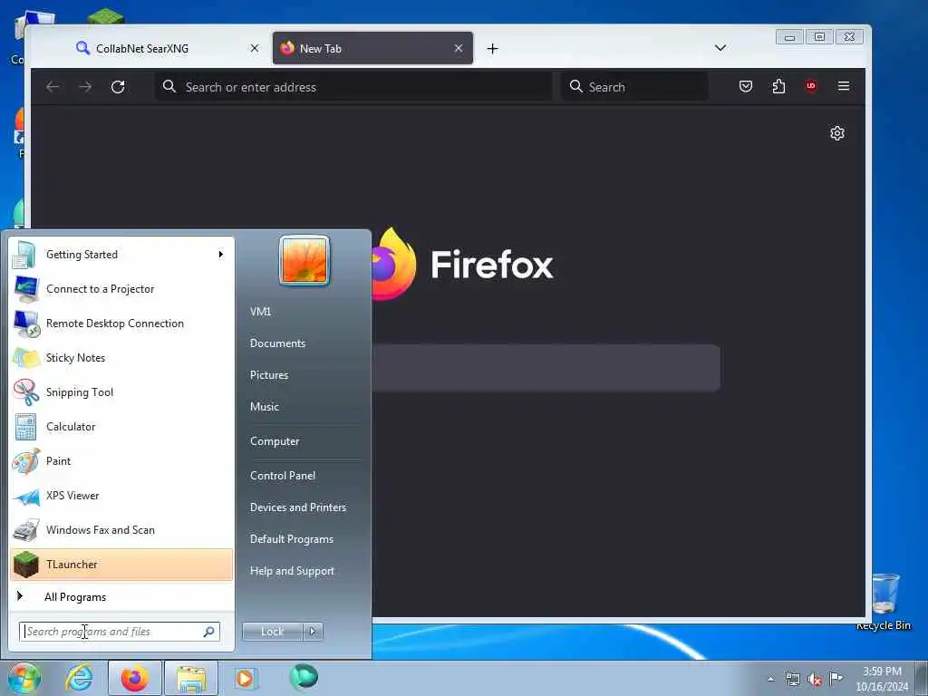Launch Calculator from Start menu
Image resolution: width=928 pixels, height=696 pixels.
click(121, 427)
